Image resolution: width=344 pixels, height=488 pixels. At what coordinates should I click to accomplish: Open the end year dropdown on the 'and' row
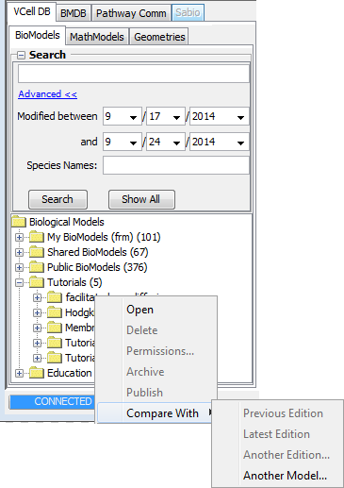coord(220,142)
